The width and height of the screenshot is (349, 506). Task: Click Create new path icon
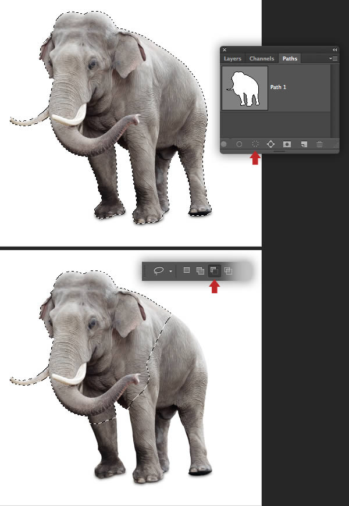[304, 144]
